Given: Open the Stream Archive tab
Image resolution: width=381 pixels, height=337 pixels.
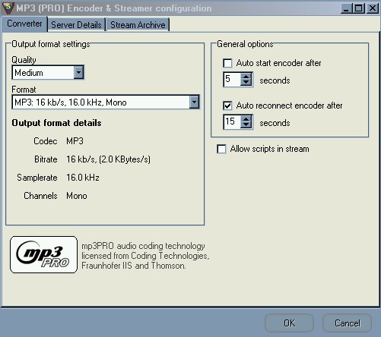Looking at the screenshot, I should point(138,25).
